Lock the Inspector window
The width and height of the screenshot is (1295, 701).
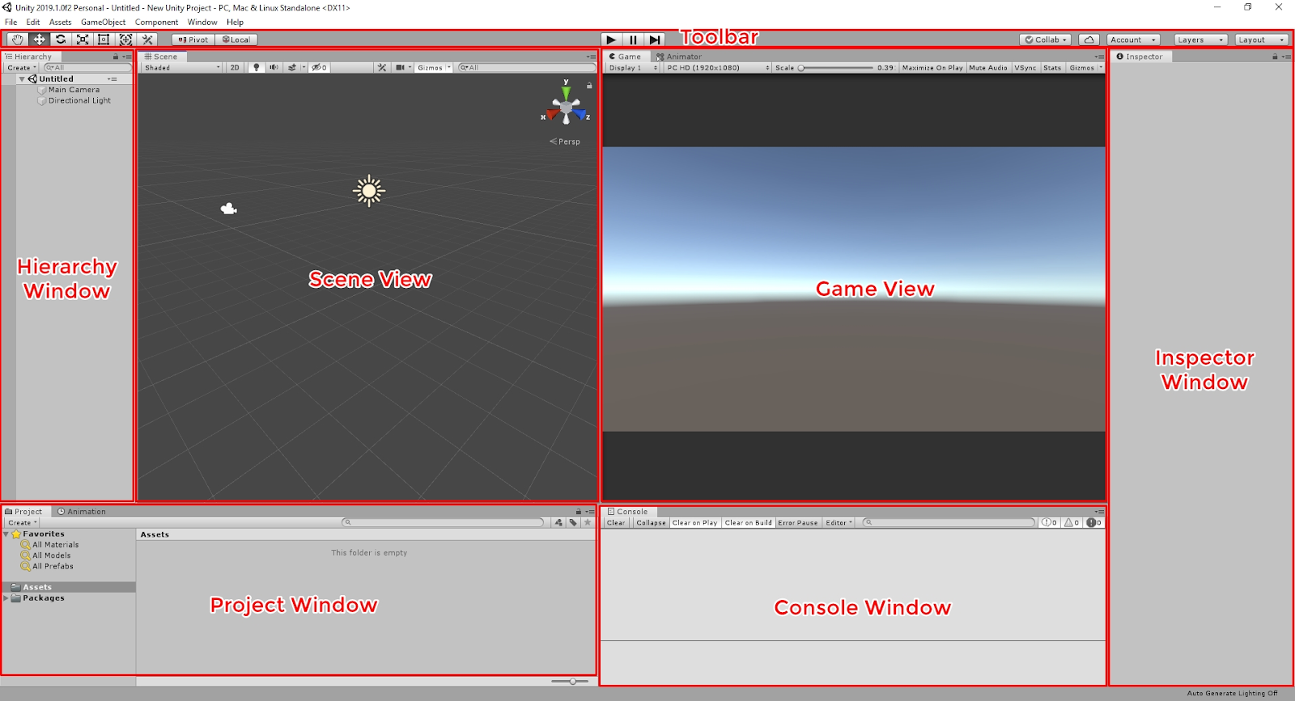[x=1275, y=57]
